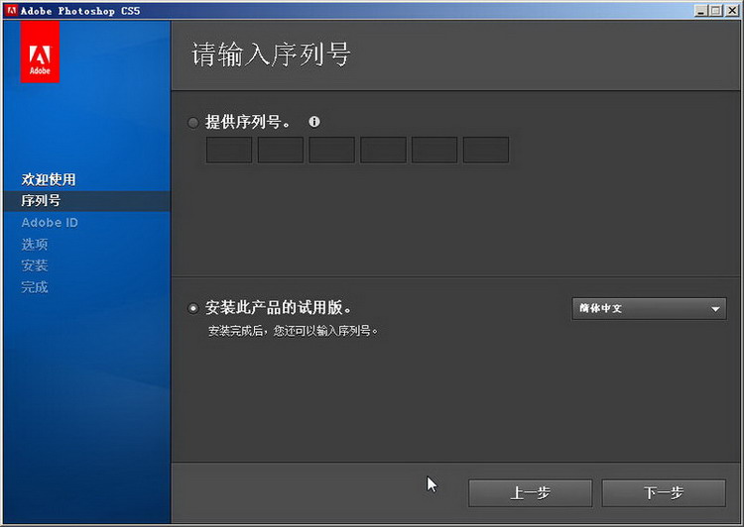The image size is (744, 527).
Task: Select Adobe ID step in sidebar
Action: pyautogui.click(x=50, y=222)
